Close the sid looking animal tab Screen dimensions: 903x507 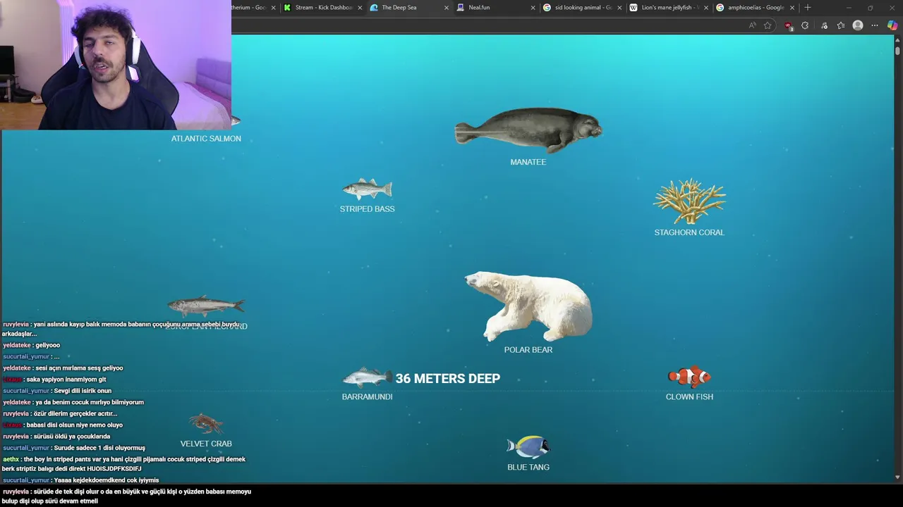coord(619,8)
